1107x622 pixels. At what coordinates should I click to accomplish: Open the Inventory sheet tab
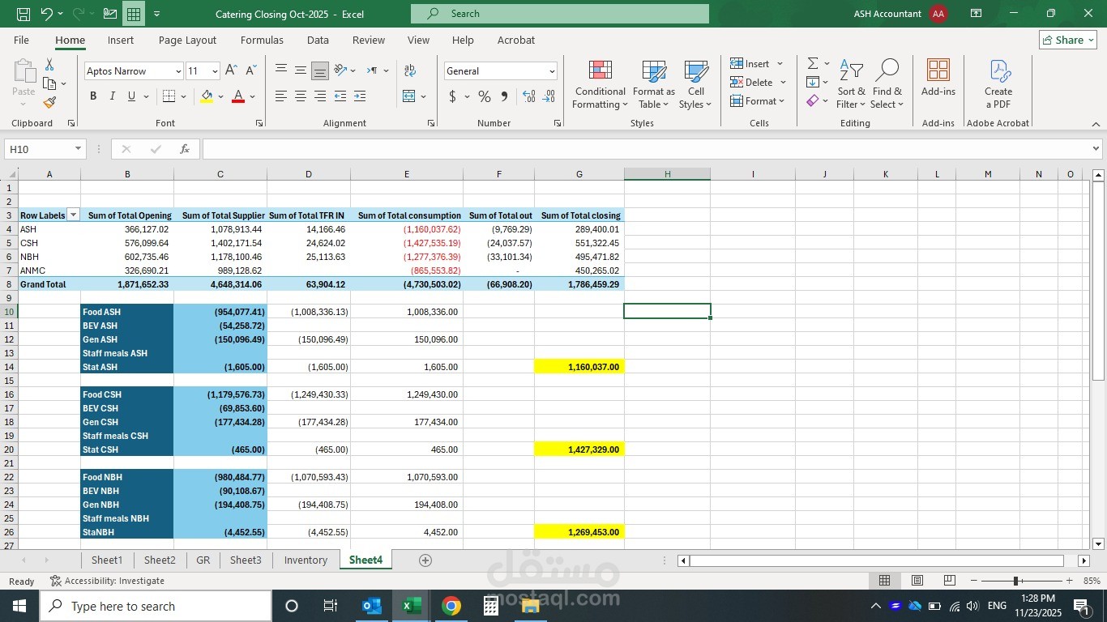pos(306,560)
